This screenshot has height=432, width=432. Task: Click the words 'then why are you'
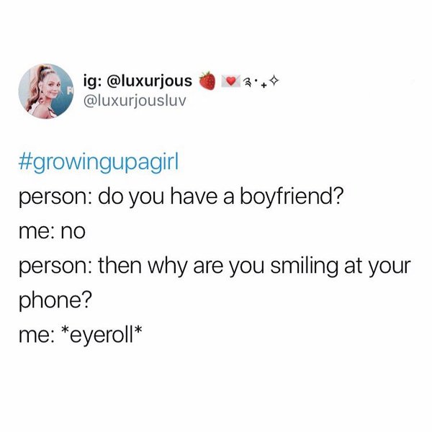[181, 266]
